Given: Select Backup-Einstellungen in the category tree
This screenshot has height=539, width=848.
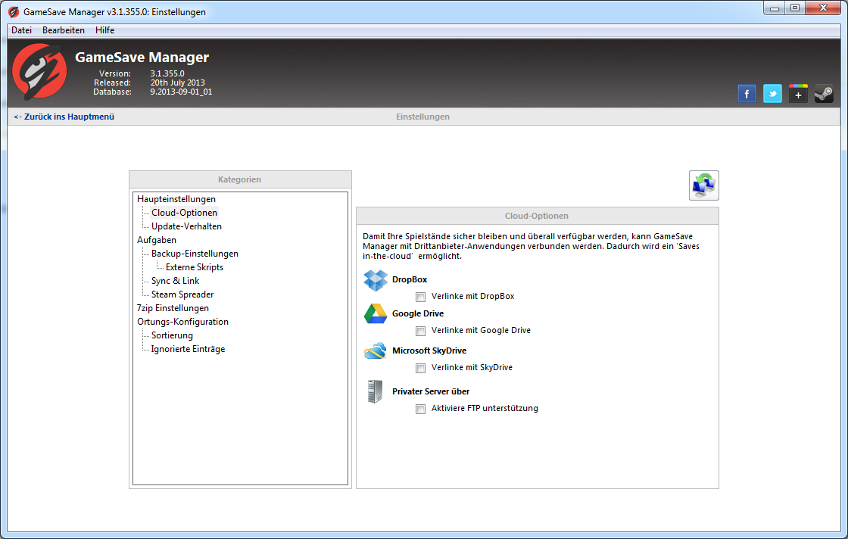Looking at the screenshot, I should tap(195, 254).
